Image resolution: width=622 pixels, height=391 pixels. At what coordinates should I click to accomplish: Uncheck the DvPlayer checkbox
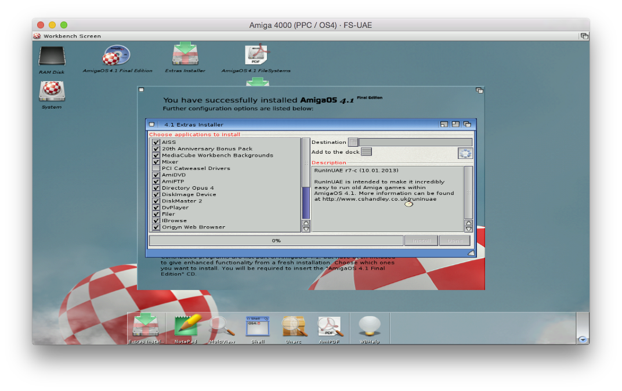click(156, 208)
